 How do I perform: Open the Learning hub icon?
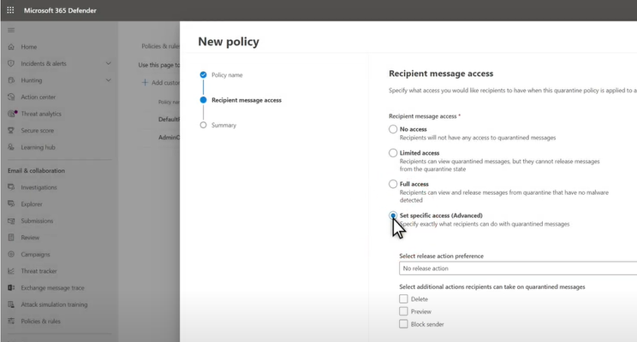(x=11, y=147)
